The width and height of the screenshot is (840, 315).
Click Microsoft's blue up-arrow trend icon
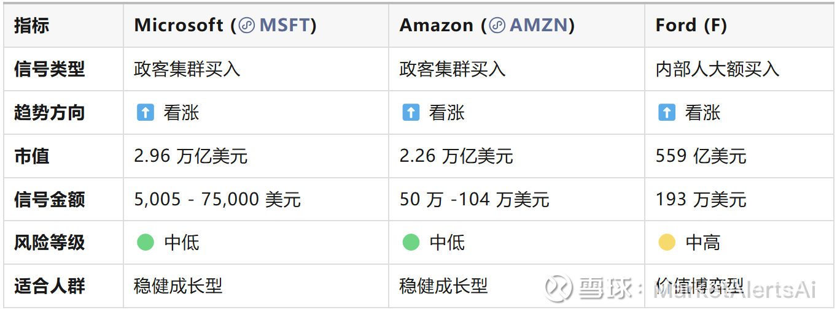pos(145,113)
